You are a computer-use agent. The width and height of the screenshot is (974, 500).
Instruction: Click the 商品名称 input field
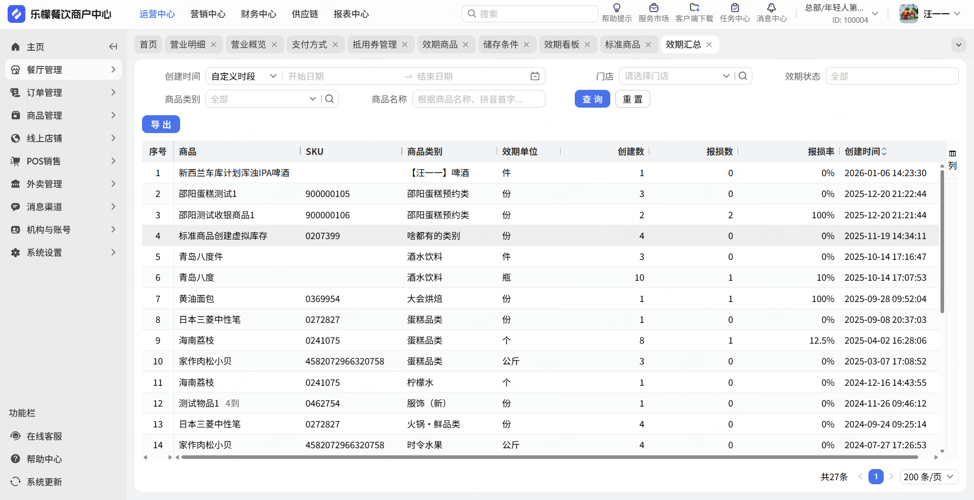[x=478, y=99]
